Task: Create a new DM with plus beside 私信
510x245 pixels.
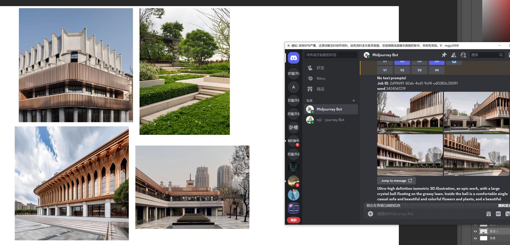Action: pyautogui.click(x=353, y=101)
